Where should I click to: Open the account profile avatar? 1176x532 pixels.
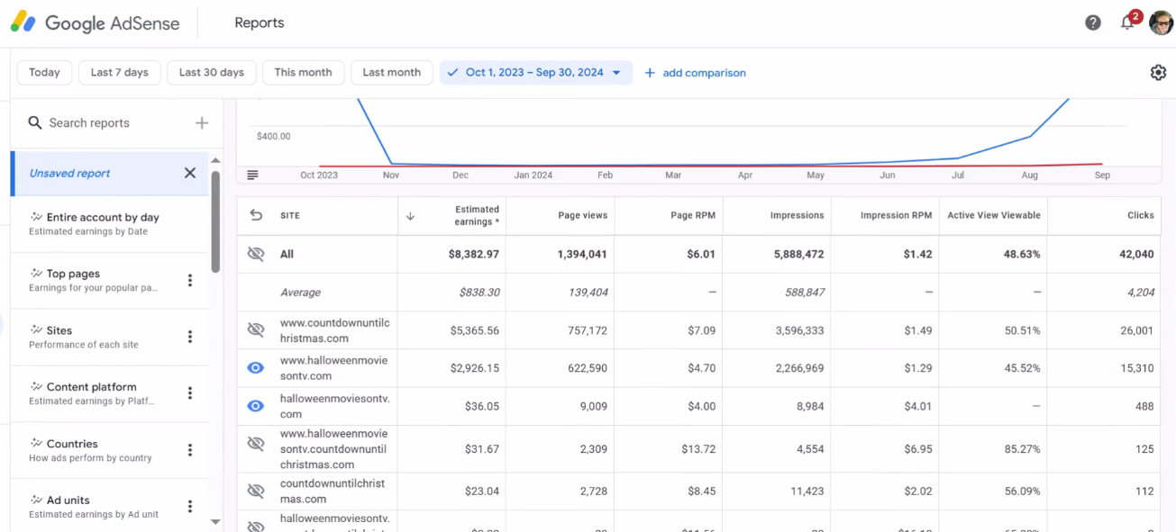tap(1161, 23)
